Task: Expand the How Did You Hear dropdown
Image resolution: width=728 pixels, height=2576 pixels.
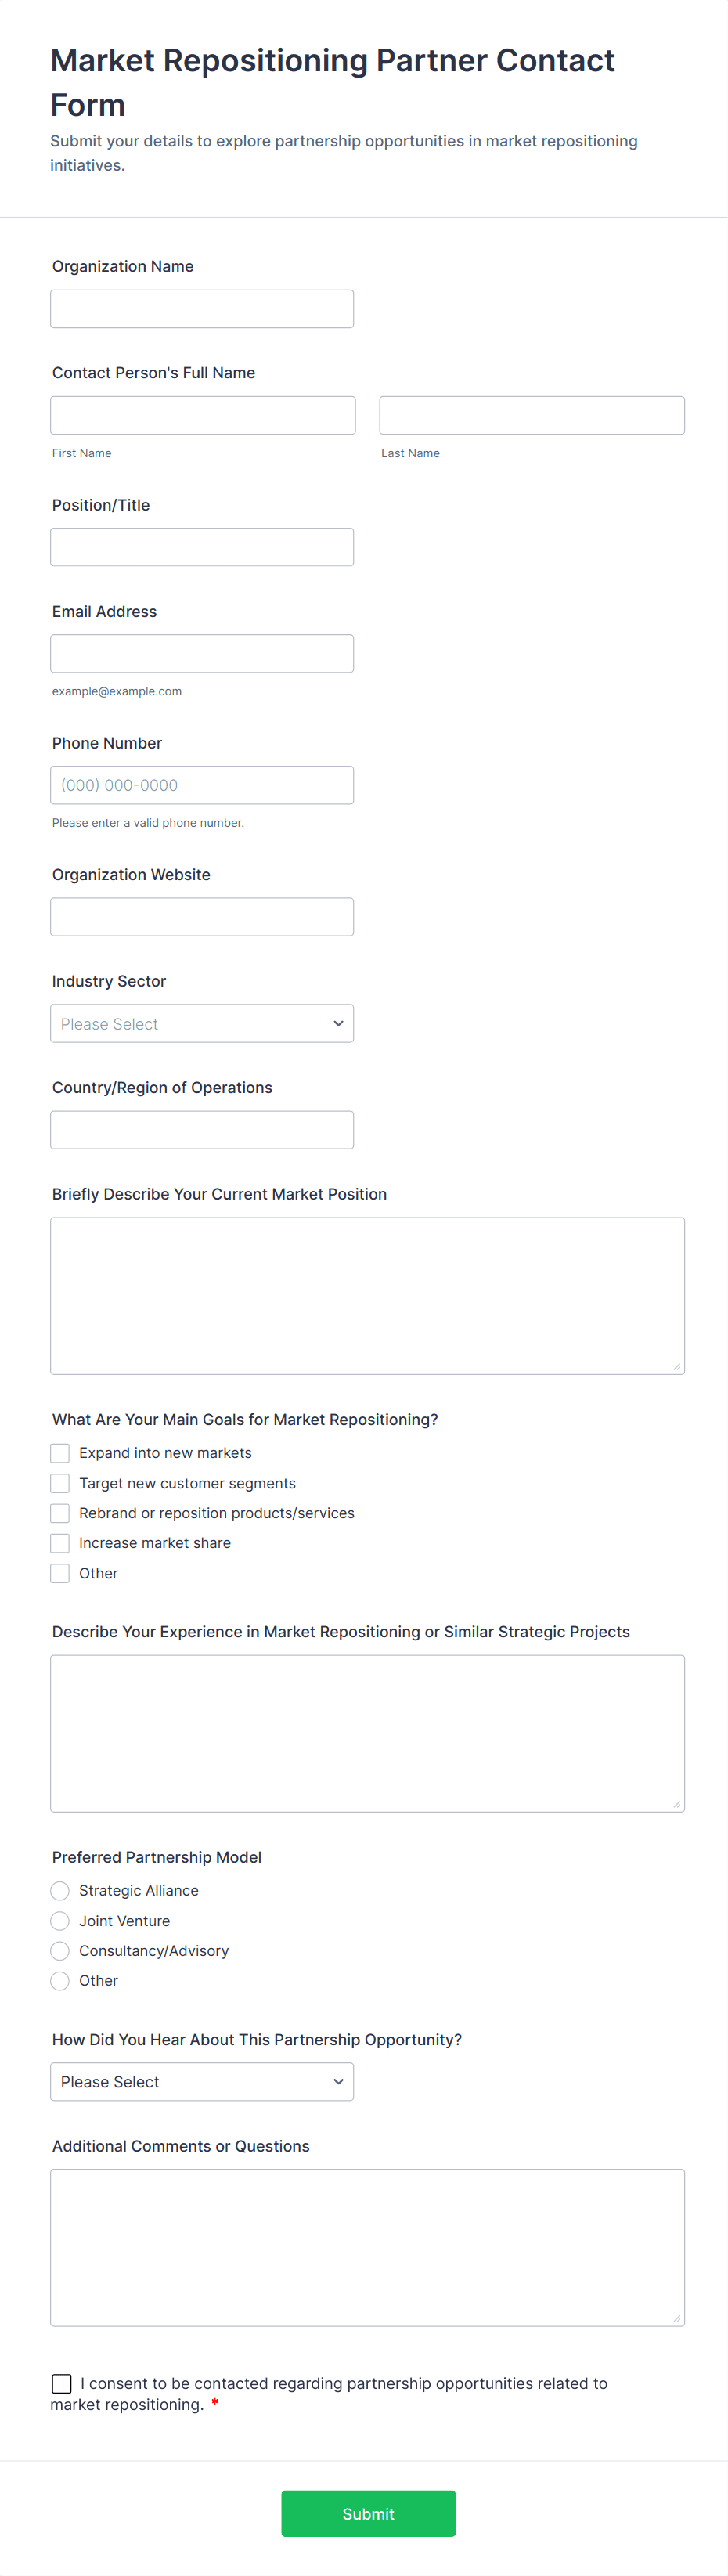Action: [x=201, y=2081]
